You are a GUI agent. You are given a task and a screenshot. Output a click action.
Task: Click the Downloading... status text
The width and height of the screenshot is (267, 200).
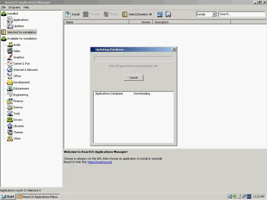[x=143, y=93]
